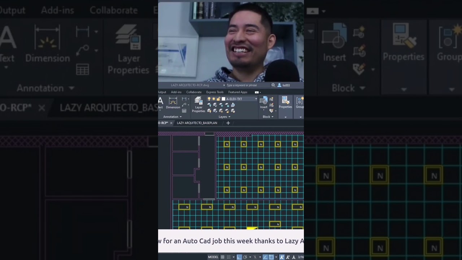Toggle polar tracking in status bar
Image resolution: width=462 pixels, height=260 pixels.
(245, 257)
